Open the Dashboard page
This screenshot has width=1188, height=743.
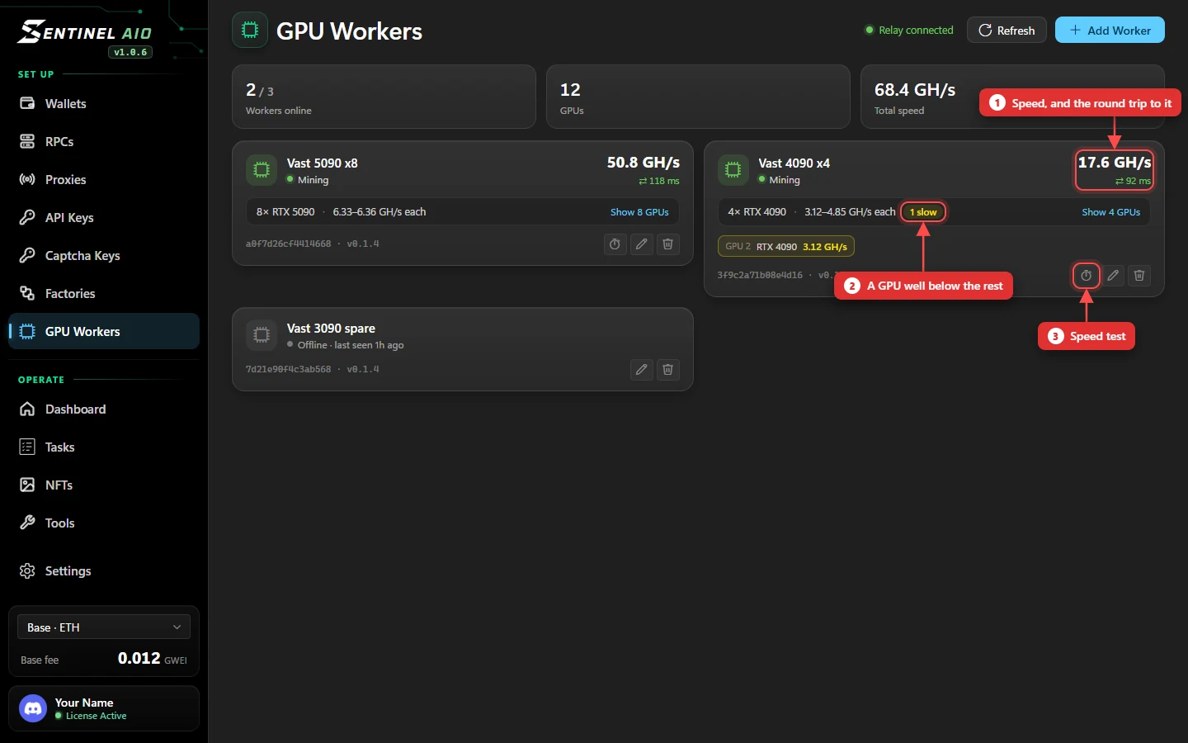[x=104, y=409]
